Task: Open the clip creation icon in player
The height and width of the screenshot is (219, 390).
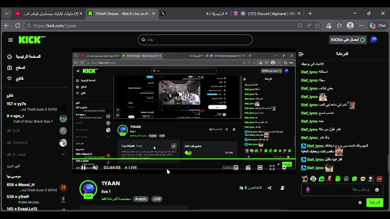Action: (x=248, y=168)
